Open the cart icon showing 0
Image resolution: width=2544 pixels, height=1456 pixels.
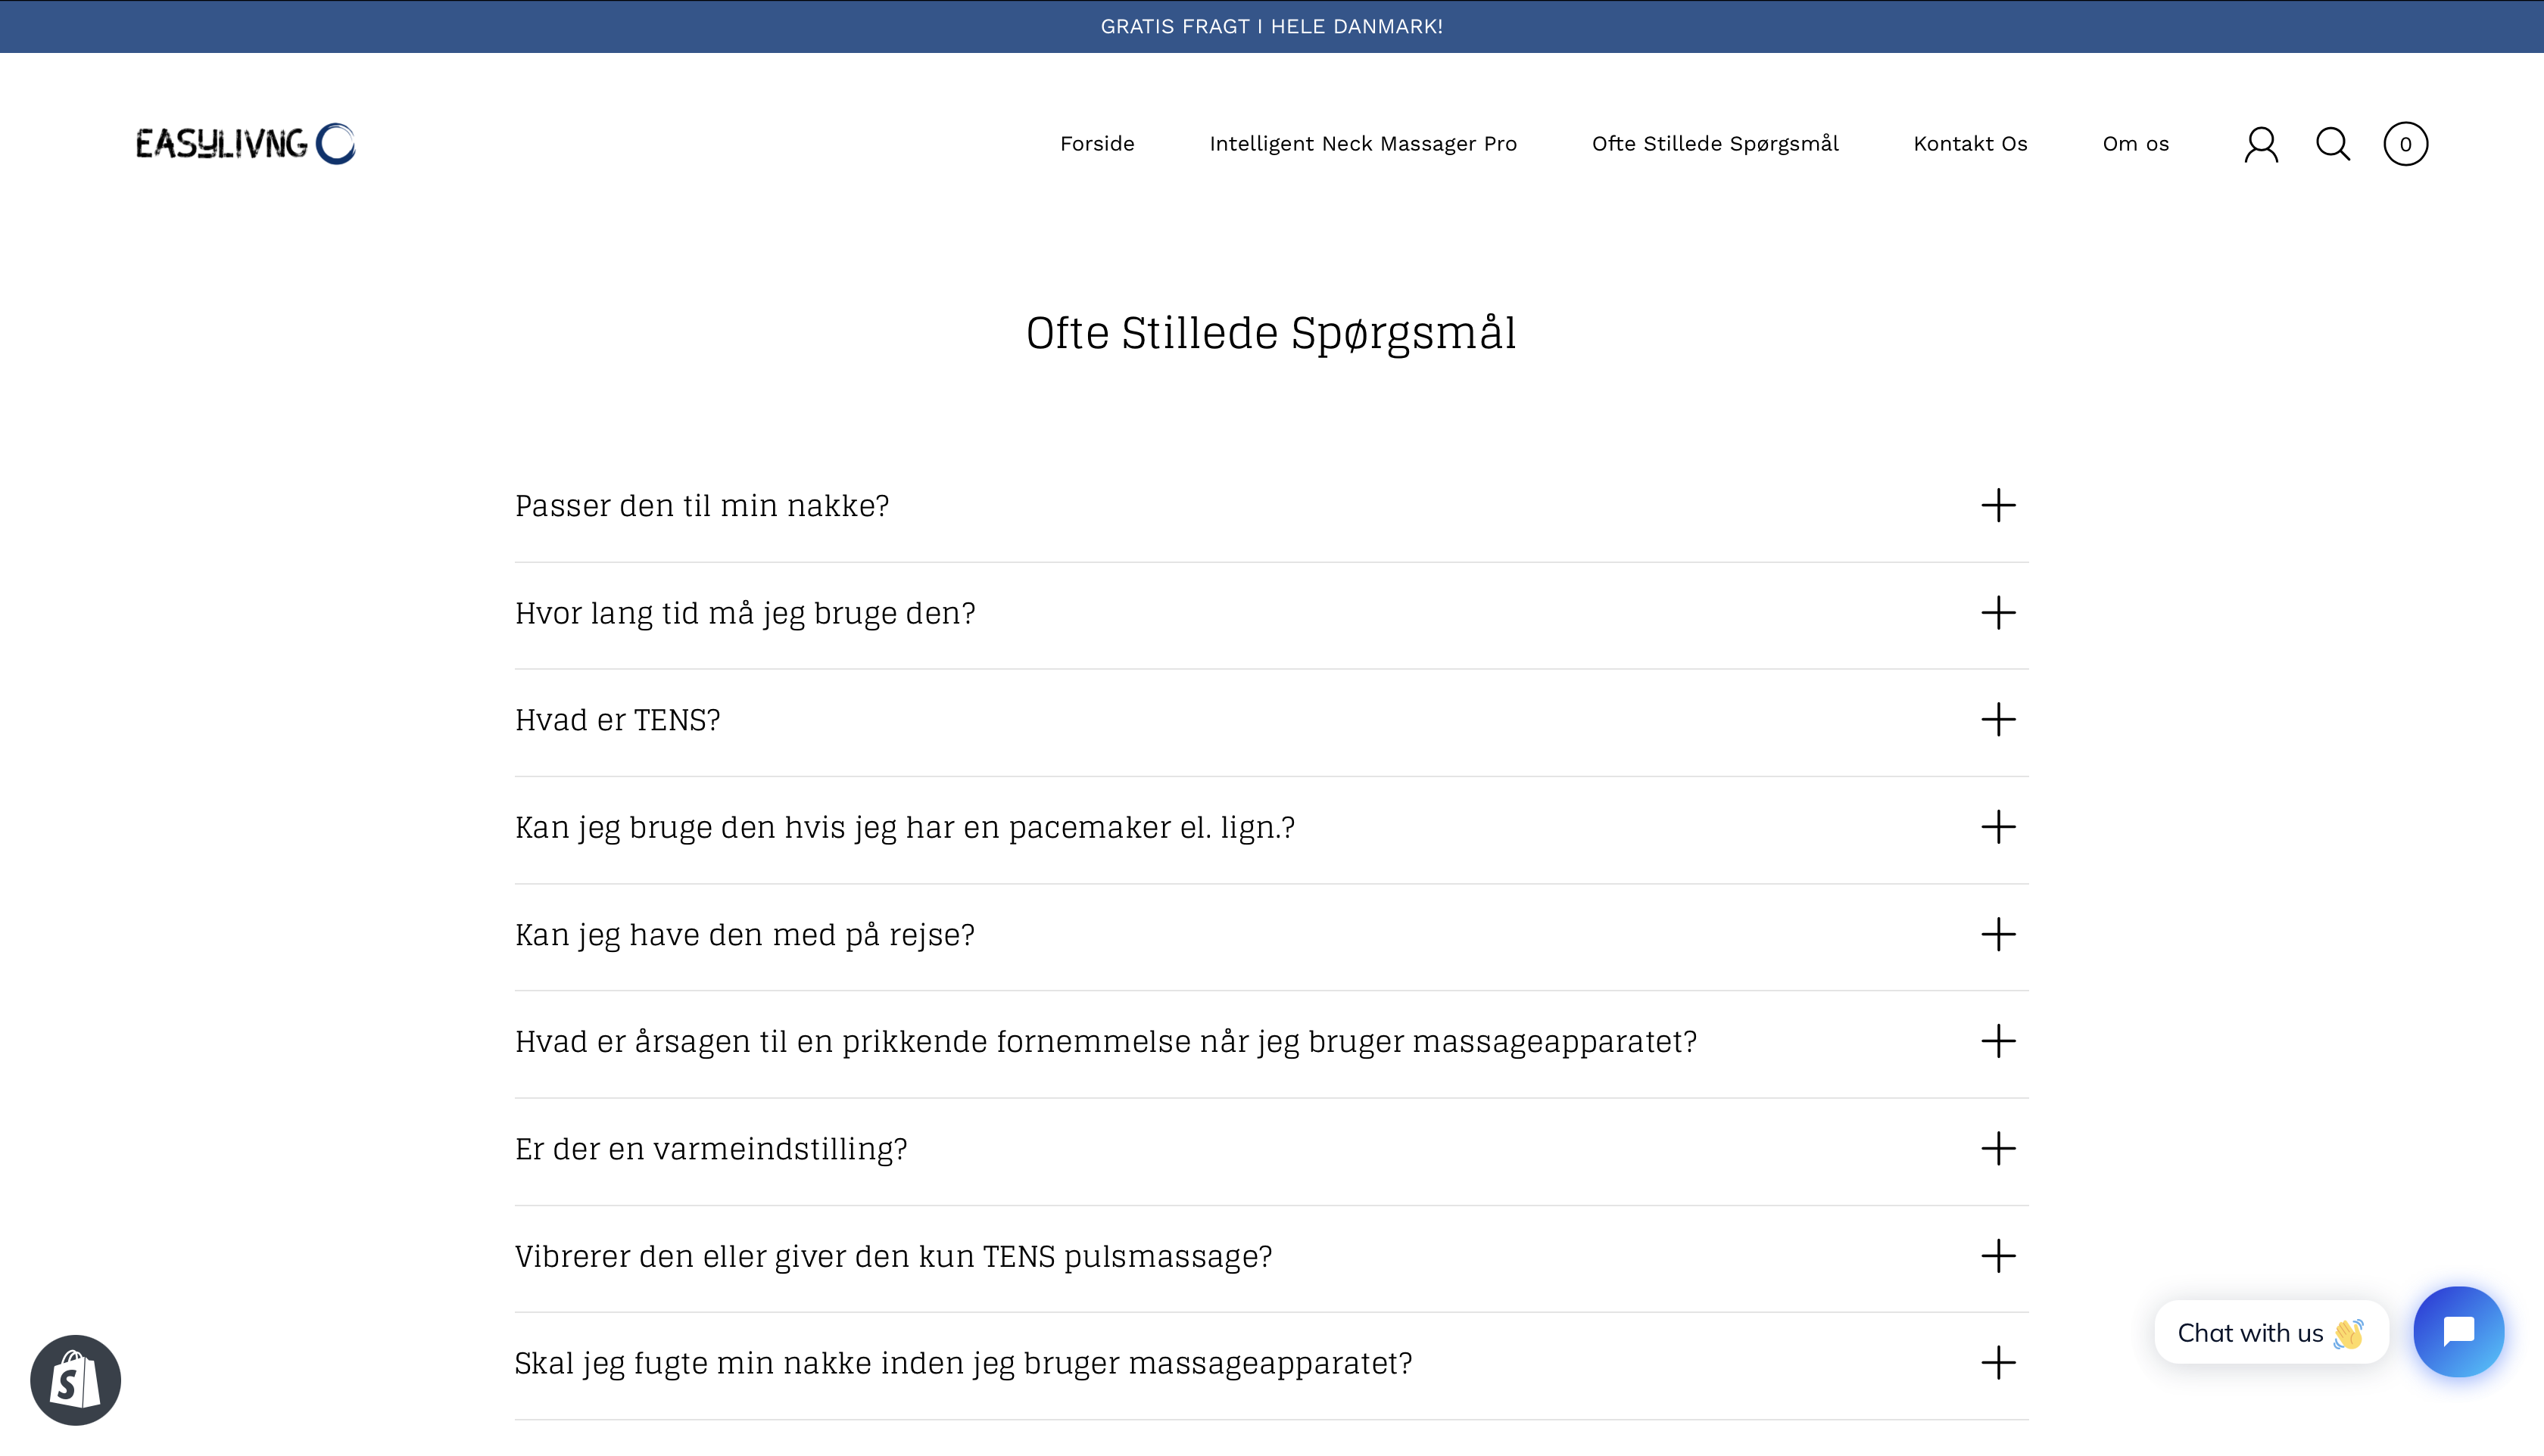pyautogui.click(x=2405, y=144)
